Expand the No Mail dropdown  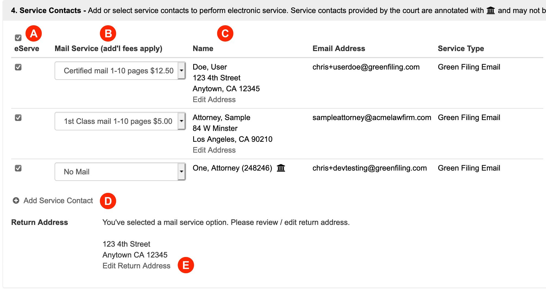point(120,172)
